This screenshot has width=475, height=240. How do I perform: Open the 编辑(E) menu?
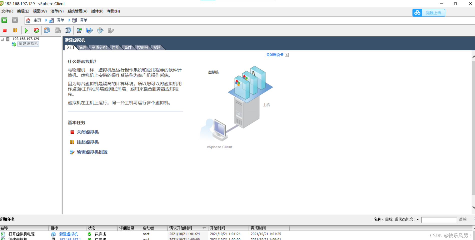click(x=23, y=11)
